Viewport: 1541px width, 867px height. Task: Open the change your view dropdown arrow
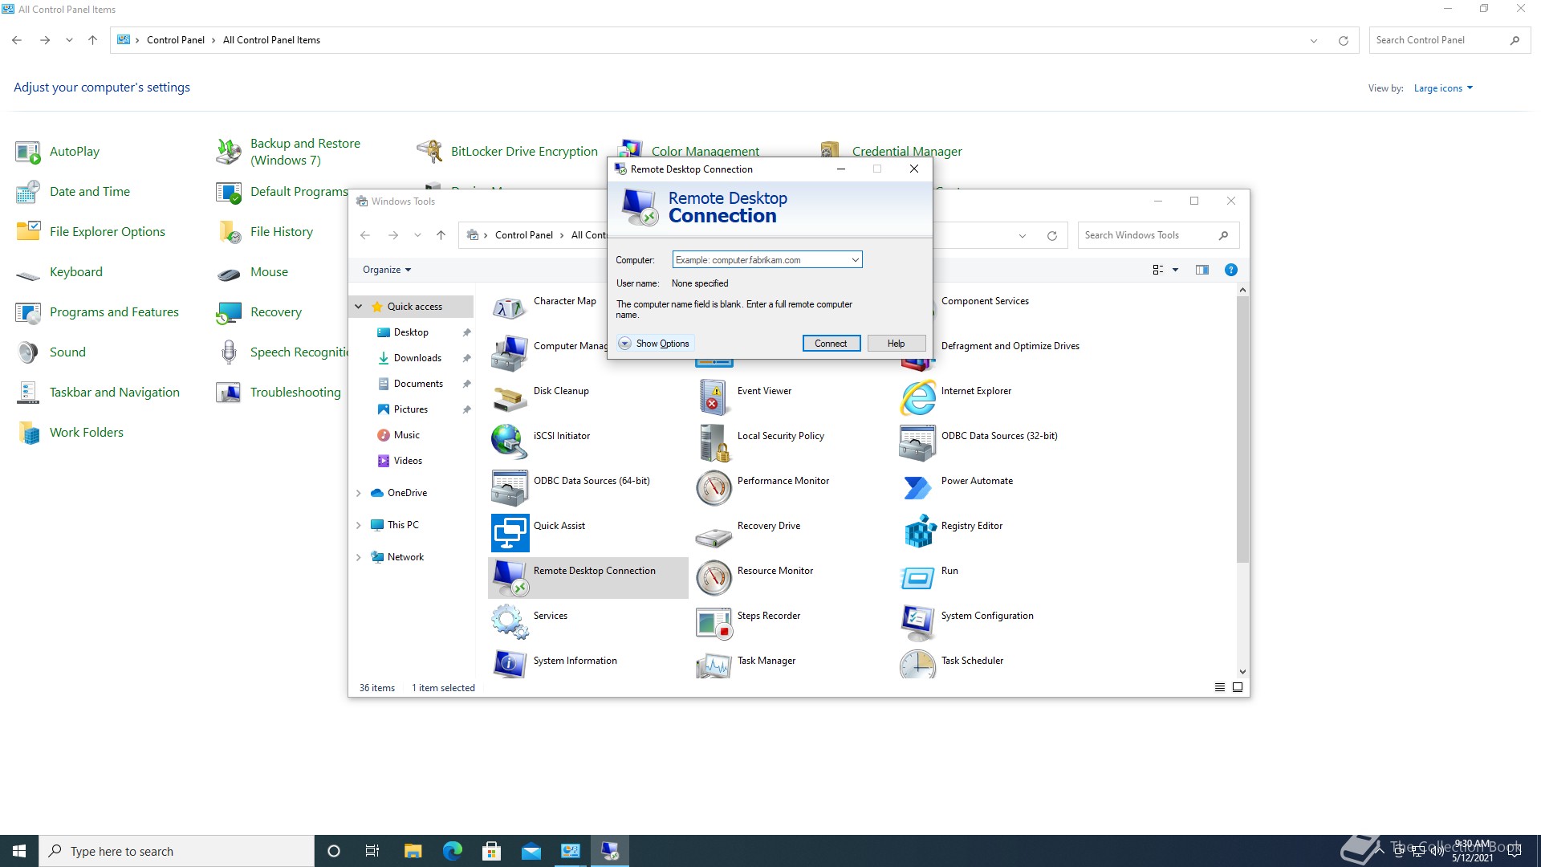click(x=1175, y=270)
